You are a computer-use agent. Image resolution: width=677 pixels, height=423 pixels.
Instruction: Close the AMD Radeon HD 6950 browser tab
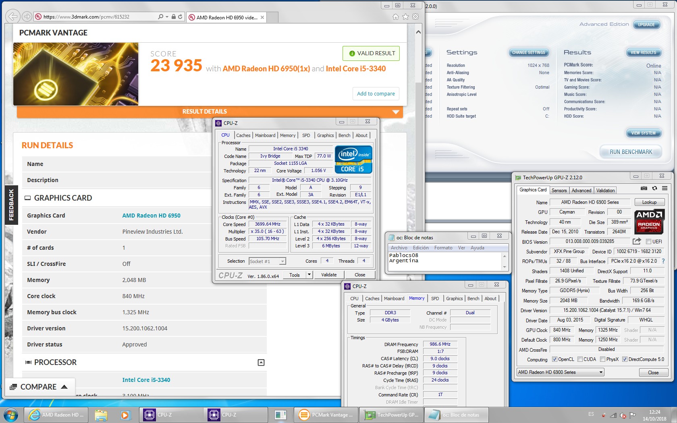click(x=262, y=17)
